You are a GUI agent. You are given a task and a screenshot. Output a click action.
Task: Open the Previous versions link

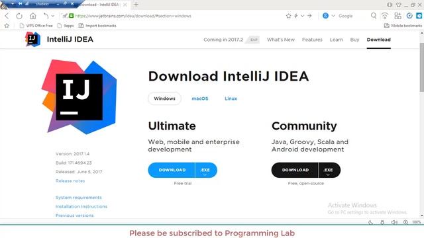(x=74, y=216)
